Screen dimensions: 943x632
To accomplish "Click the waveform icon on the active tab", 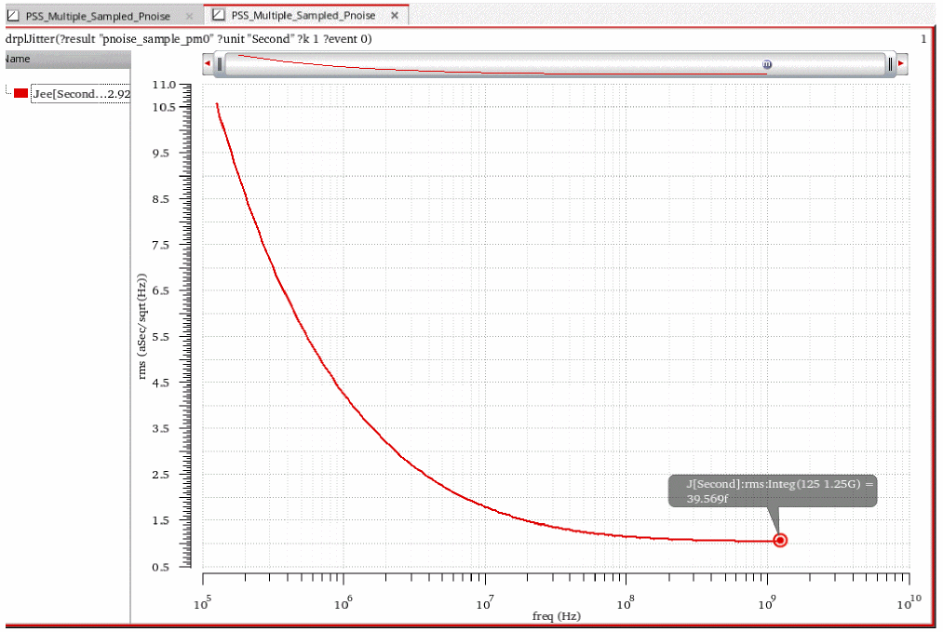I will [219, 16].
